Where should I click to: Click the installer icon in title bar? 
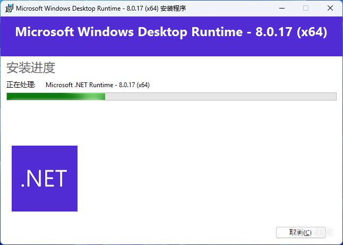point(9,9)
